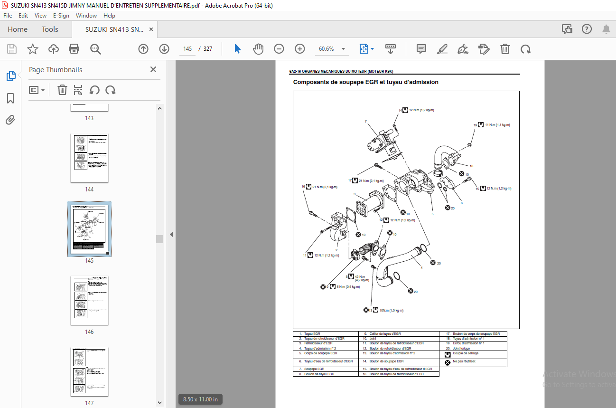
Task: Add a comment sticky note
Action: pyautogui.click(x=421, y=49)
